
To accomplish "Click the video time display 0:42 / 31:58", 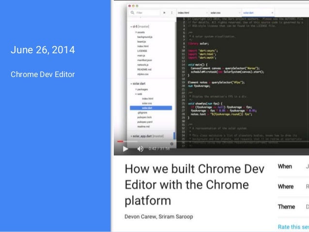I will (159, 149).
